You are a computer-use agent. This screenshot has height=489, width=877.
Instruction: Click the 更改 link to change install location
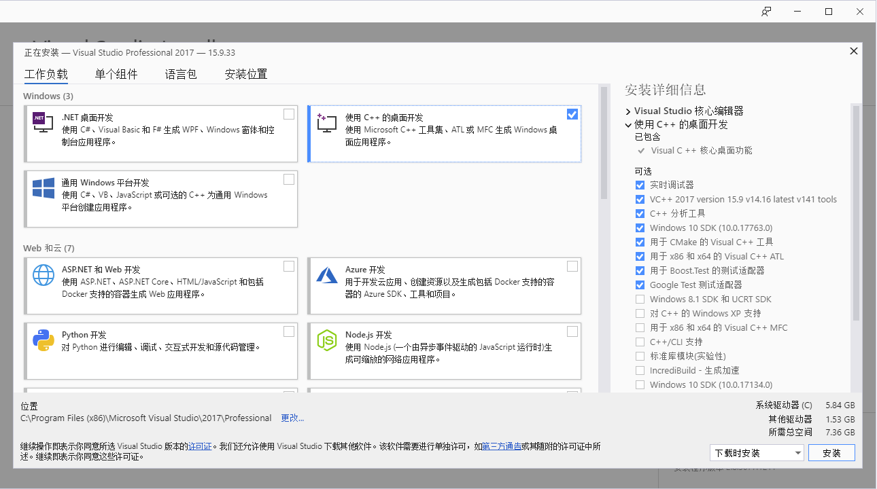(x=292, y=418)
